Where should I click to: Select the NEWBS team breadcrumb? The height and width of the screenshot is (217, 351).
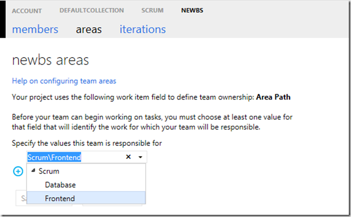(x=192, y=10)
